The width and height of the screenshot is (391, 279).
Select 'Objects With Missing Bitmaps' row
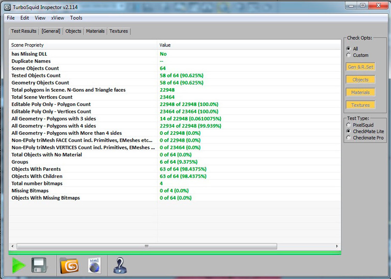[175, 198]
